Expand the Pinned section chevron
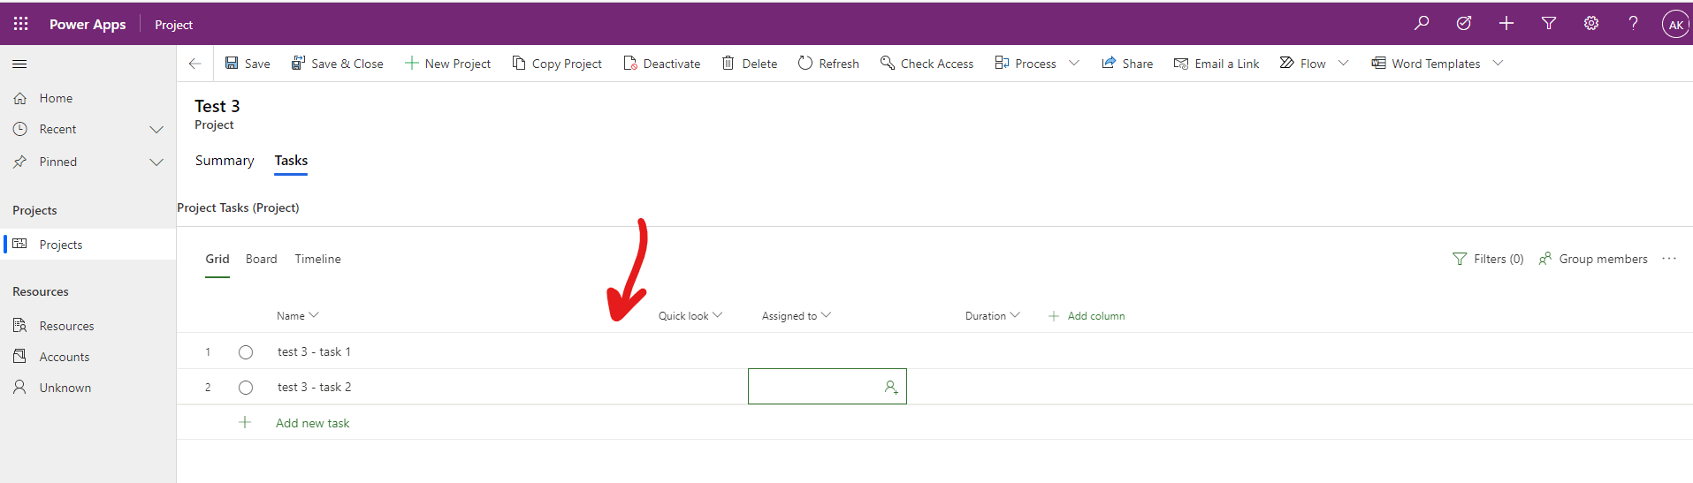This screenshot has width=1693, height=483. [x=156, y=162]
